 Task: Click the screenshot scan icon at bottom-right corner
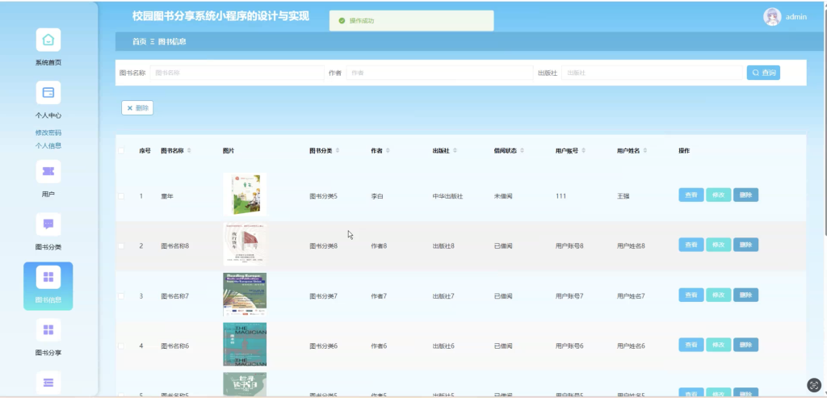click(814, 385)
